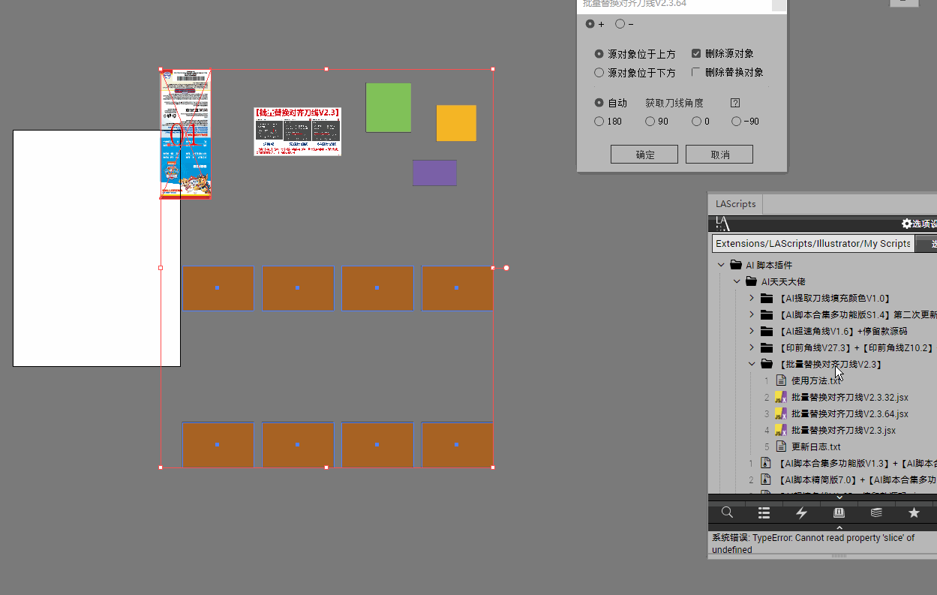Collapse the AI天天大佬 folder

[x=737, y=281]
